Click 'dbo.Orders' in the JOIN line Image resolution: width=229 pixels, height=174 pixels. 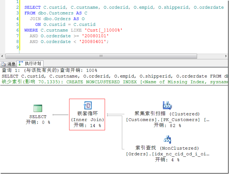pyautogui.click(x=57, y=19)
